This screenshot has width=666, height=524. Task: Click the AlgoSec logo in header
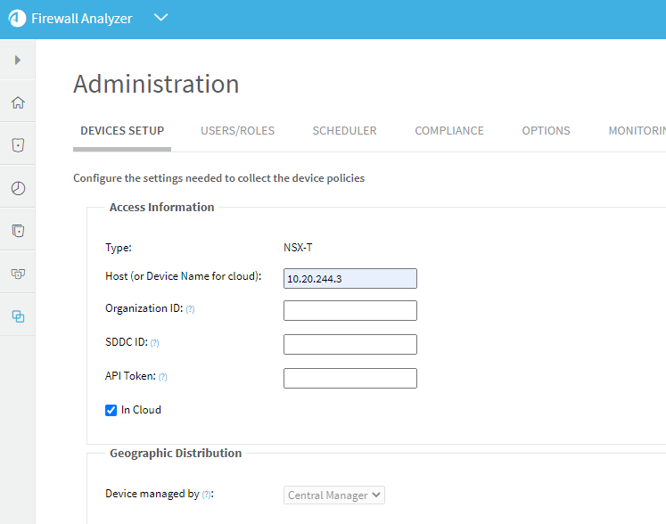tap(17, 19)
